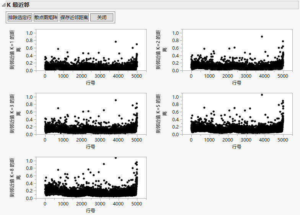Open the 散点图矩阵 button

click(x=46, y=18)
